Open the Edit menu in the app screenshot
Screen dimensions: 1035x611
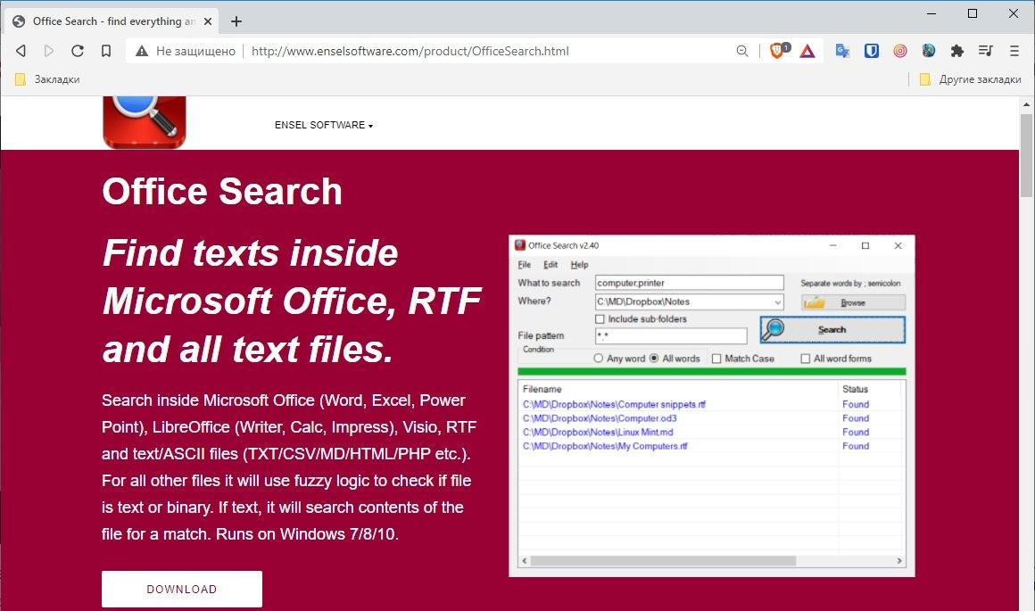coord(551,265)
